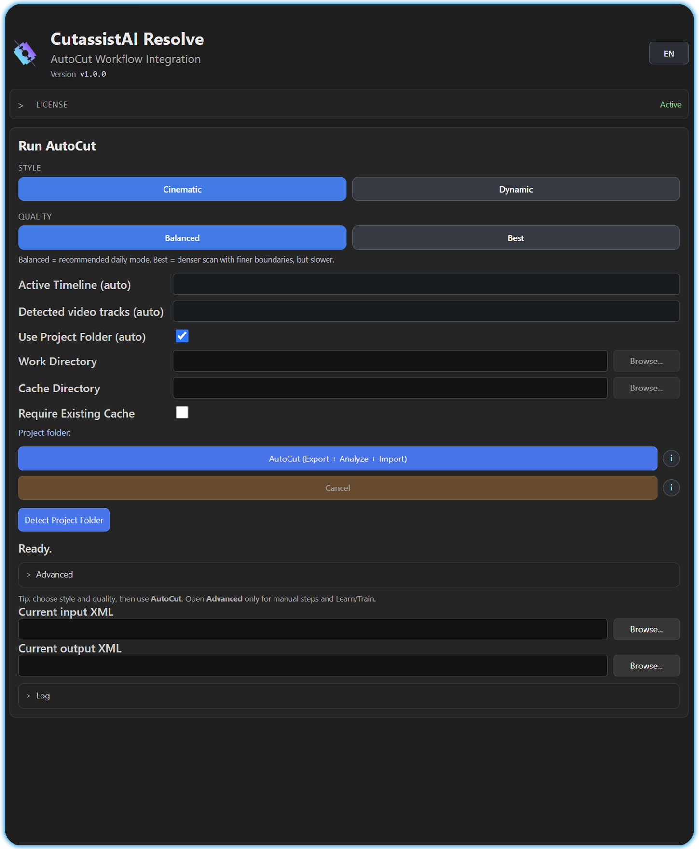Click the Project folder: label
Viewport: 699px width, 849px height.
pyautogui.click(x=45, y=433)
